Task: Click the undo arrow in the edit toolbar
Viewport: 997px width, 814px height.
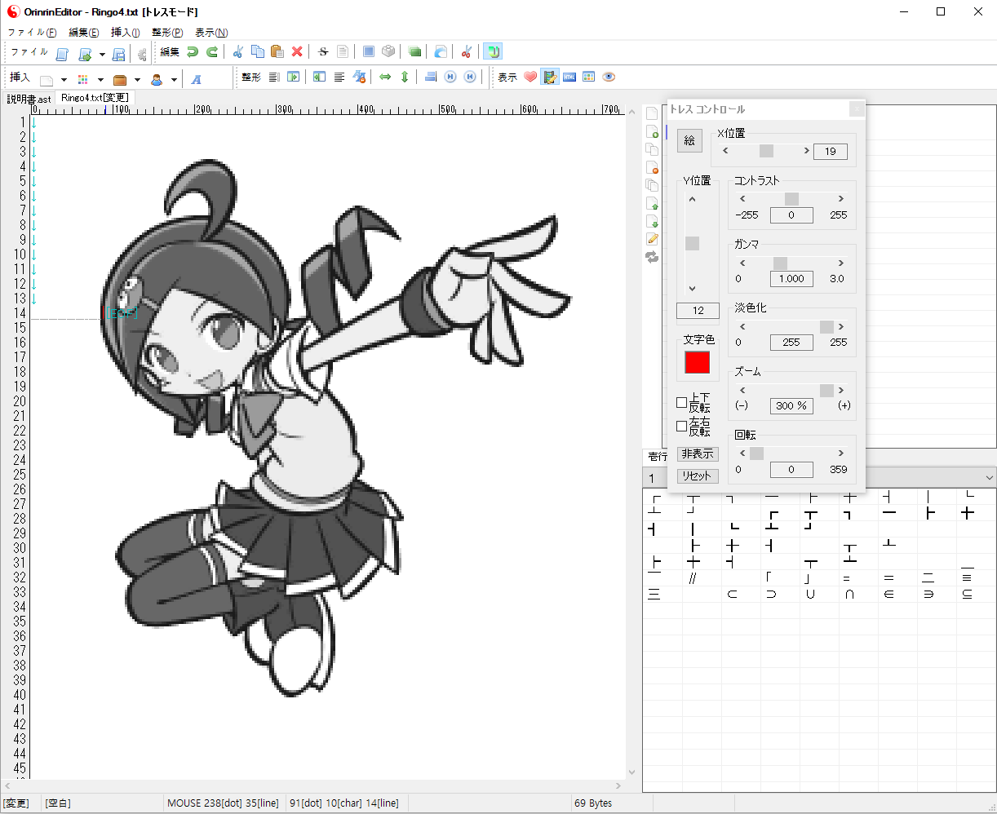Action: [193, 52]
